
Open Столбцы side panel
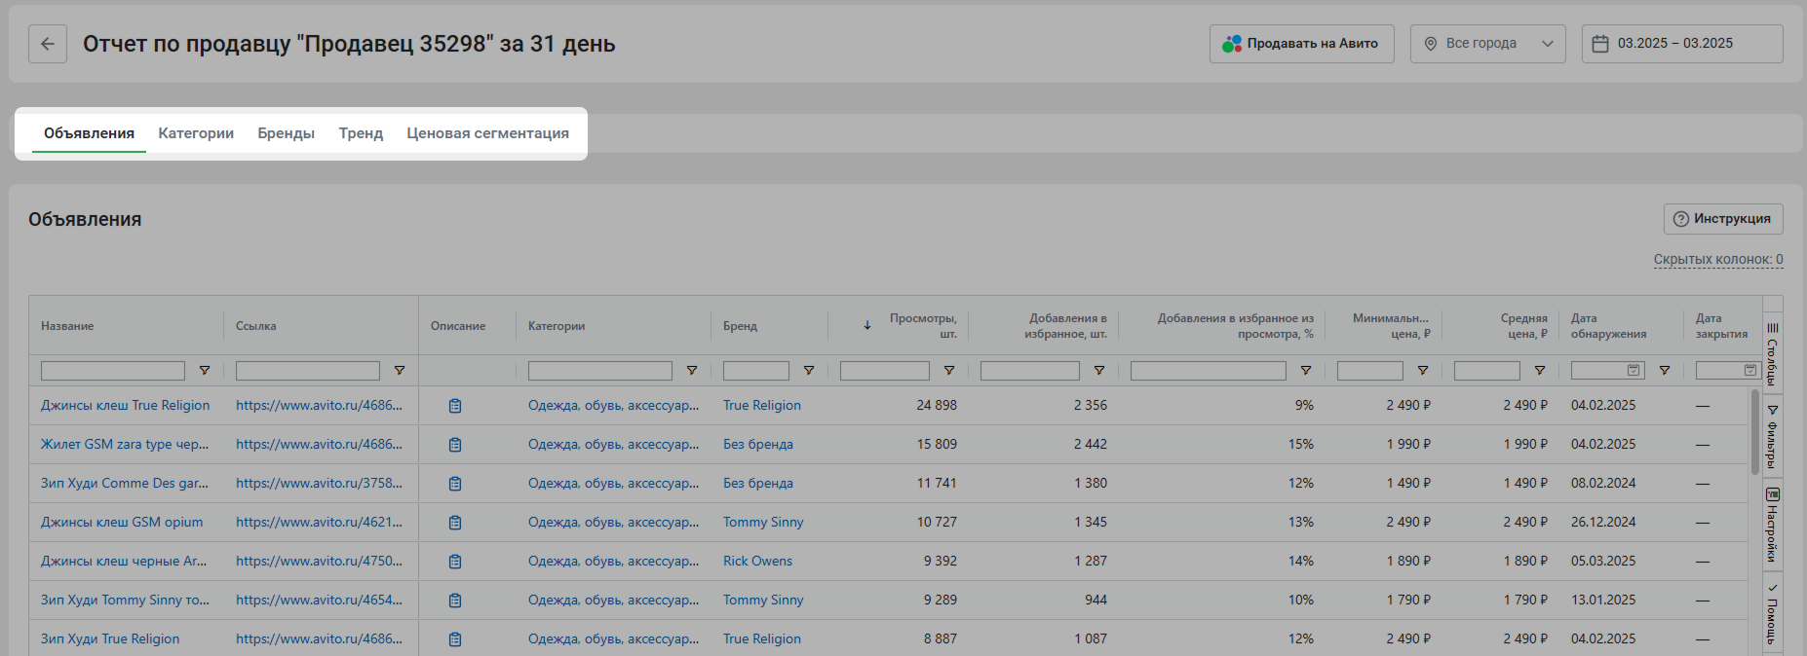tap(1773, 354)
